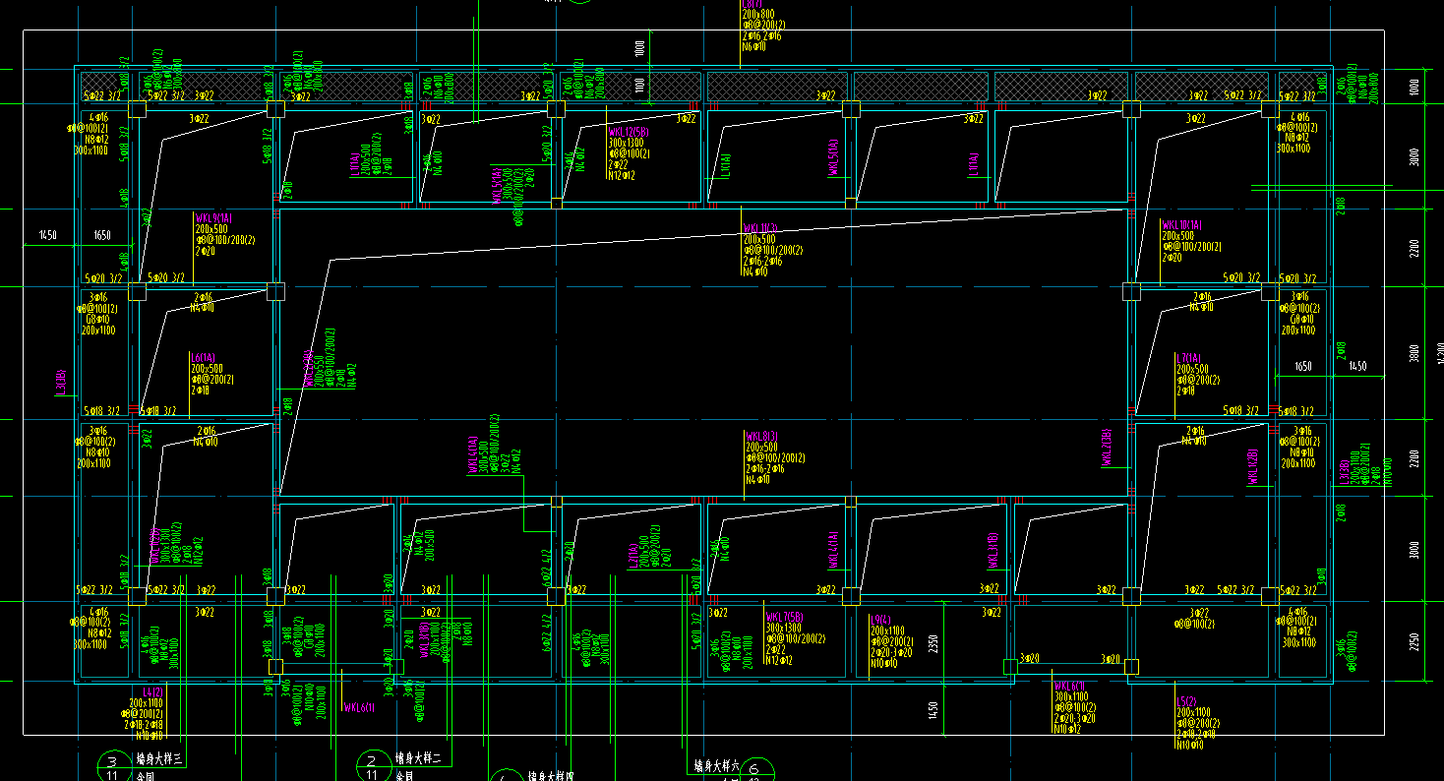Pick the 300x1300 size under WKL12(5B)
Image resolution: width=1444 pixels, height=781 pixels.
point(626,144)
